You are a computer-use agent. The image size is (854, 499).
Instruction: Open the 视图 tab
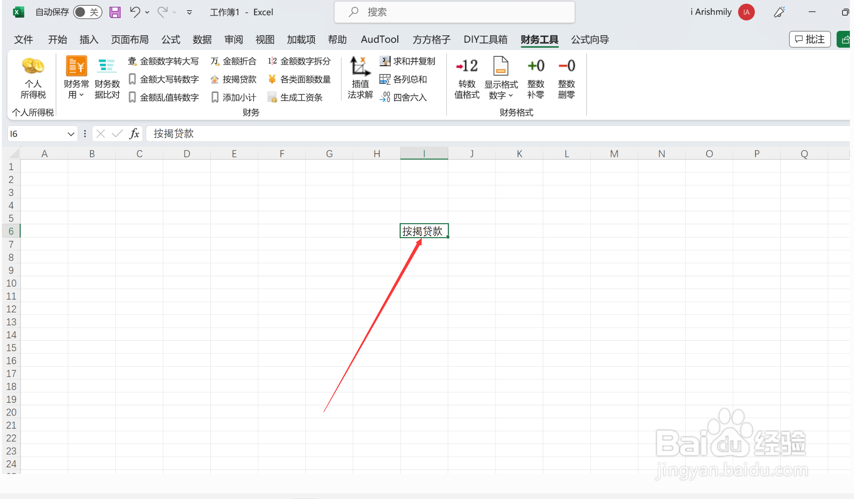(265, 39)
